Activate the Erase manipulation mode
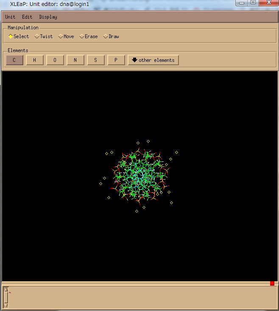 89,36
